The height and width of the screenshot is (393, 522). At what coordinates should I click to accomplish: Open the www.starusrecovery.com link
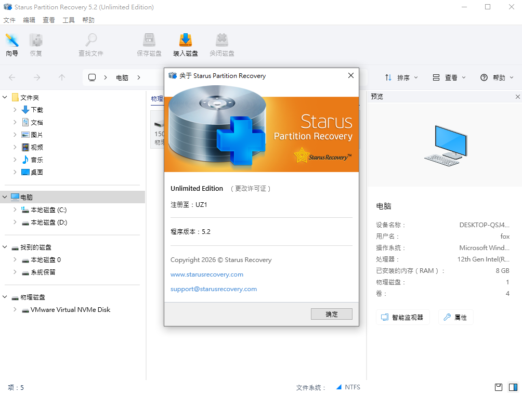pos(207,274)
